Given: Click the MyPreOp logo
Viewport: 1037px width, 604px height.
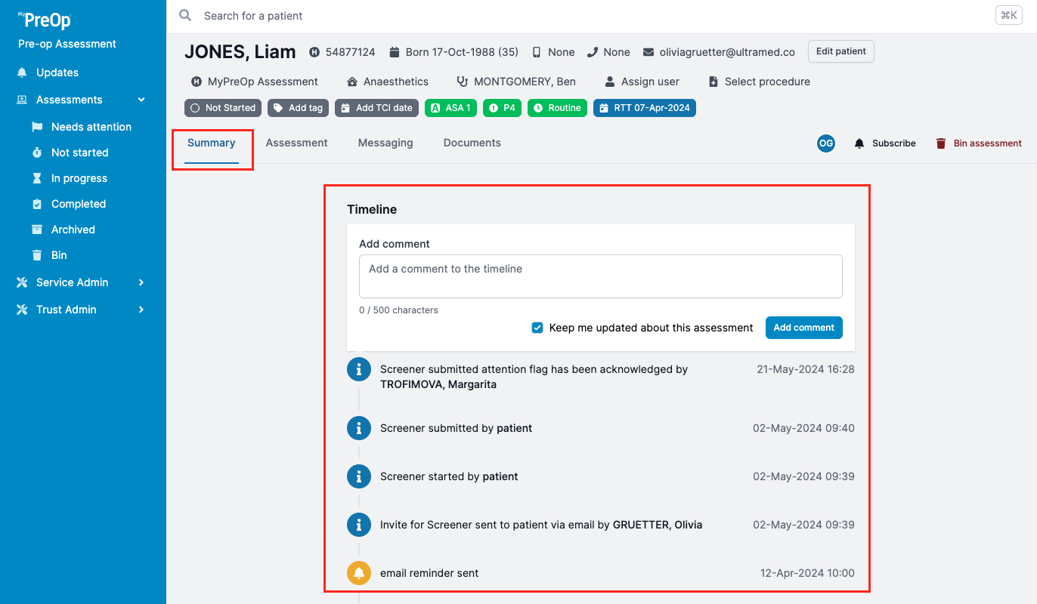Looking at the screenshot, I should pos(45,20).
